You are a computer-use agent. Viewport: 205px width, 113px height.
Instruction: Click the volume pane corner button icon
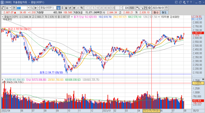tap(203, 79)
